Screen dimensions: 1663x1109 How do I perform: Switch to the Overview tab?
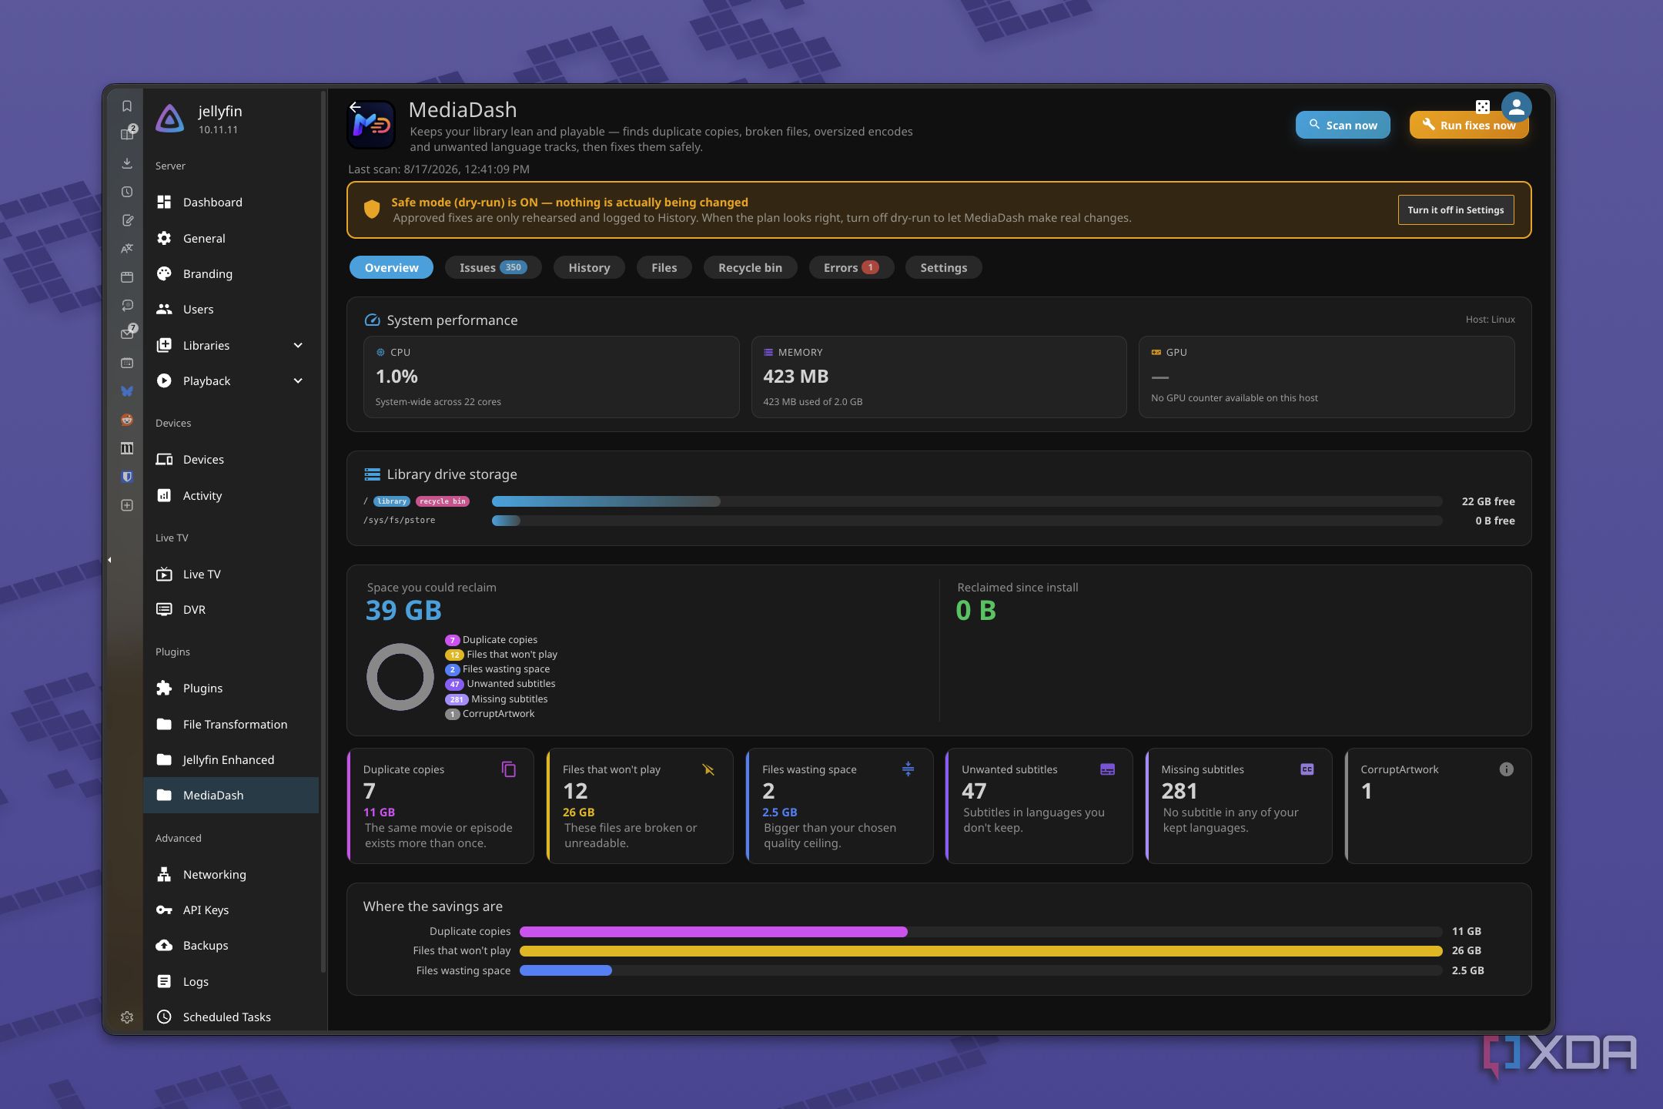click(x=391, y=267)
